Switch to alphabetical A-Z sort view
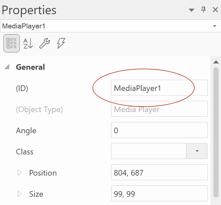 click(x=28, y=43)
